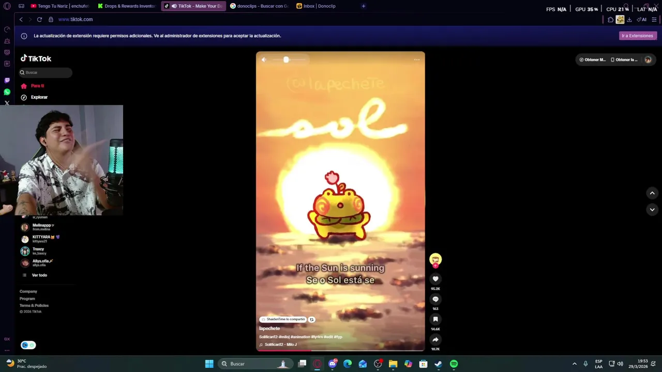The width and height of the screenshot is (662, 372).
Task: Click 'Obtener la ...' app button
Action: pyautogui.click(x=624, y=59)
